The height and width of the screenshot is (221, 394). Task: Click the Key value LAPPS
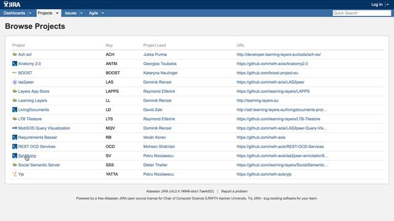pos(112,91)
